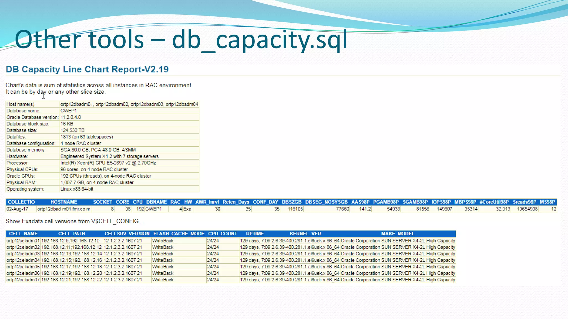The image size is (568, 319).
Task: Click the Operating system value 'Linux x86 64-bit'
Action: click(77, 189)
